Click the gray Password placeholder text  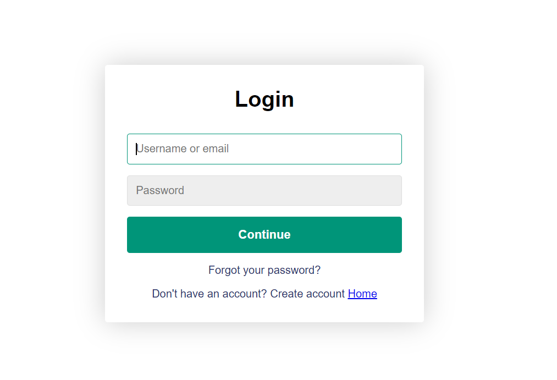click(x=160, y=190)
